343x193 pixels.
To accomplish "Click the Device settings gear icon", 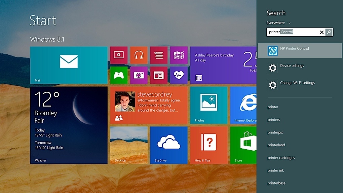I will pyautogui.click(x=273, y=68).
